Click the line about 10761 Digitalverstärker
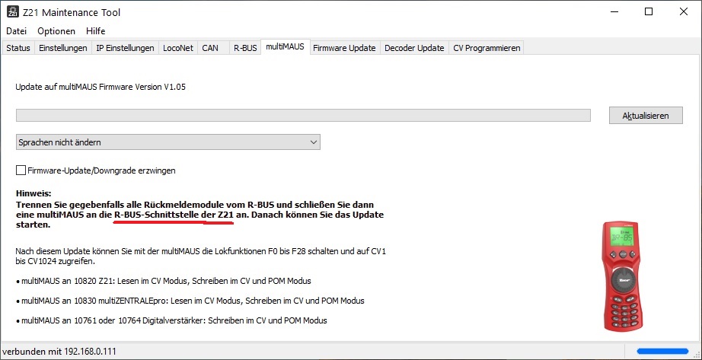The width and height of the screenshot is (702, 360). click(x=171, y=320)
